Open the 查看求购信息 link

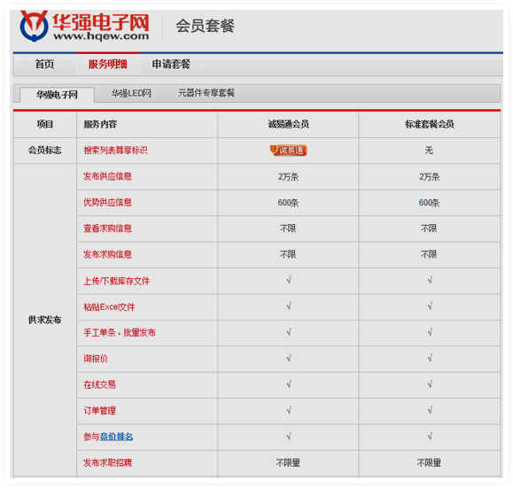coord(107,229)
